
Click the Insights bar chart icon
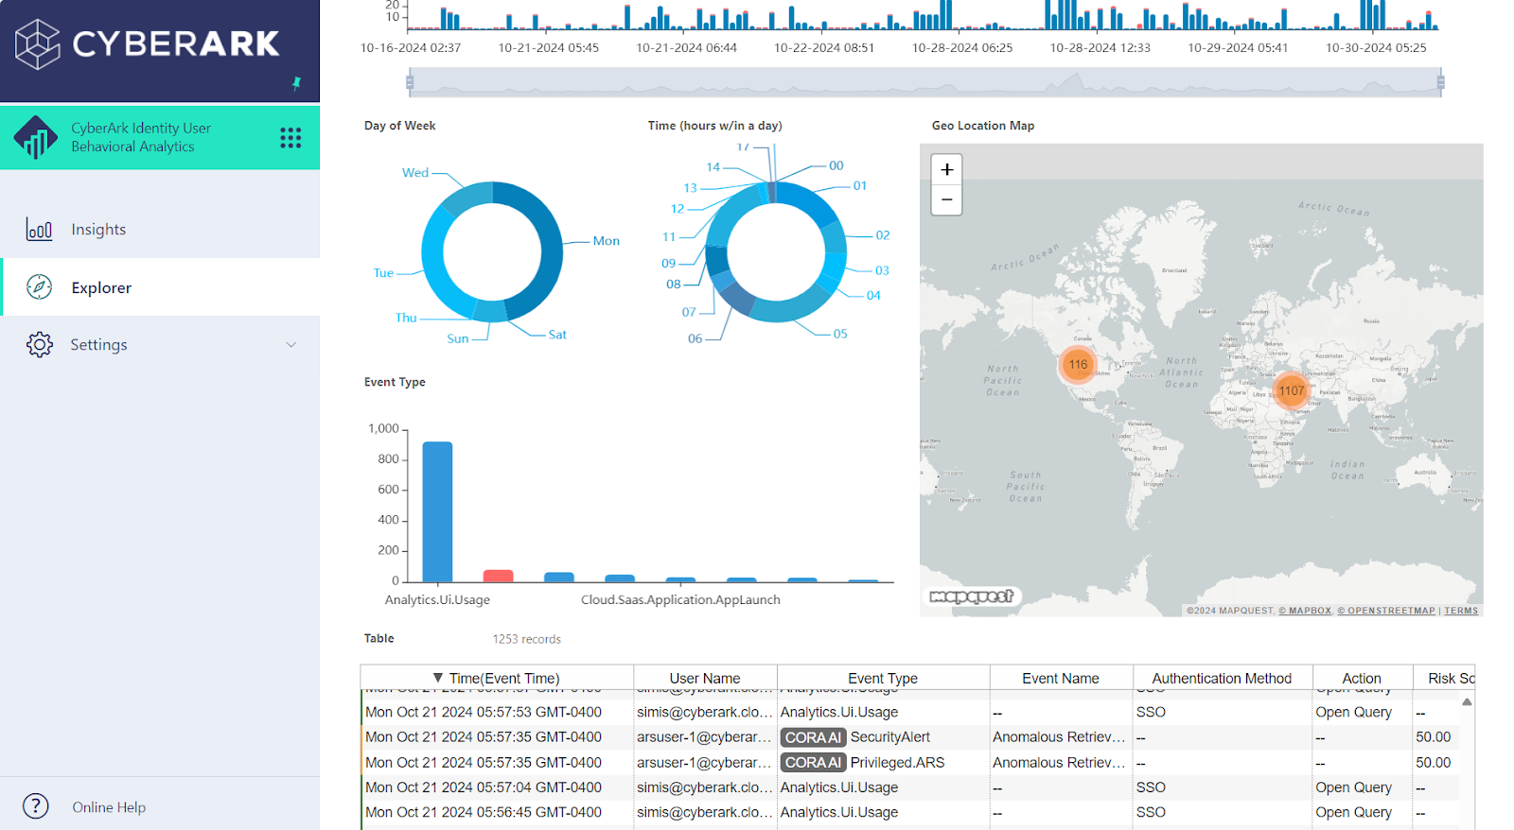click(x=39, y=229)
